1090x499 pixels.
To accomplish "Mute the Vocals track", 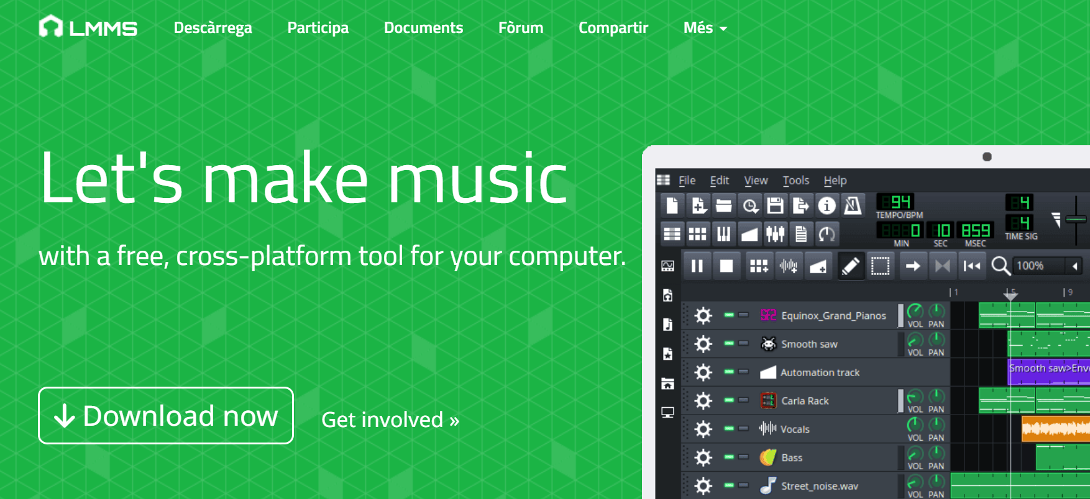I will click(x=729, y=429).
